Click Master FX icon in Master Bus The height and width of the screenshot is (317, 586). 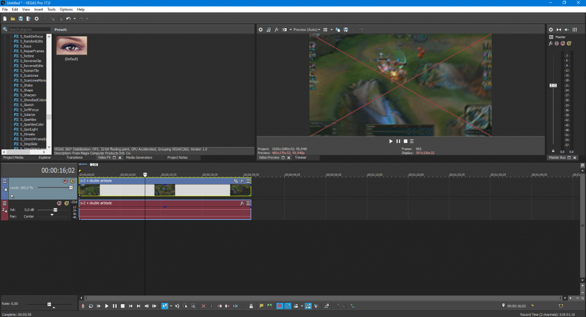tap(551, 43)
